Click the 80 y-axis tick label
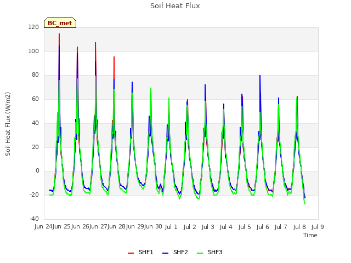The image size is (351, 263). pyautogui.click(x=35, y=75)
